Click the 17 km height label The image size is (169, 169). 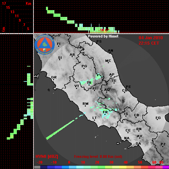pyautogui.click(x=4, y=3)
